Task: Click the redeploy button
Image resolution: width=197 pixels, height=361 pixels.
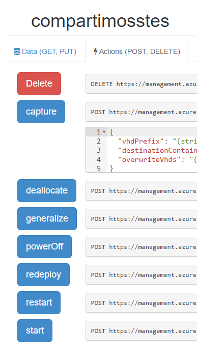Action: click(x=43, y=274)
